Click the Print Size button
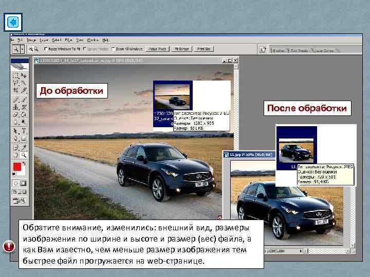The height and width of the screenshot is (277, 370). (x=204, y=49)
